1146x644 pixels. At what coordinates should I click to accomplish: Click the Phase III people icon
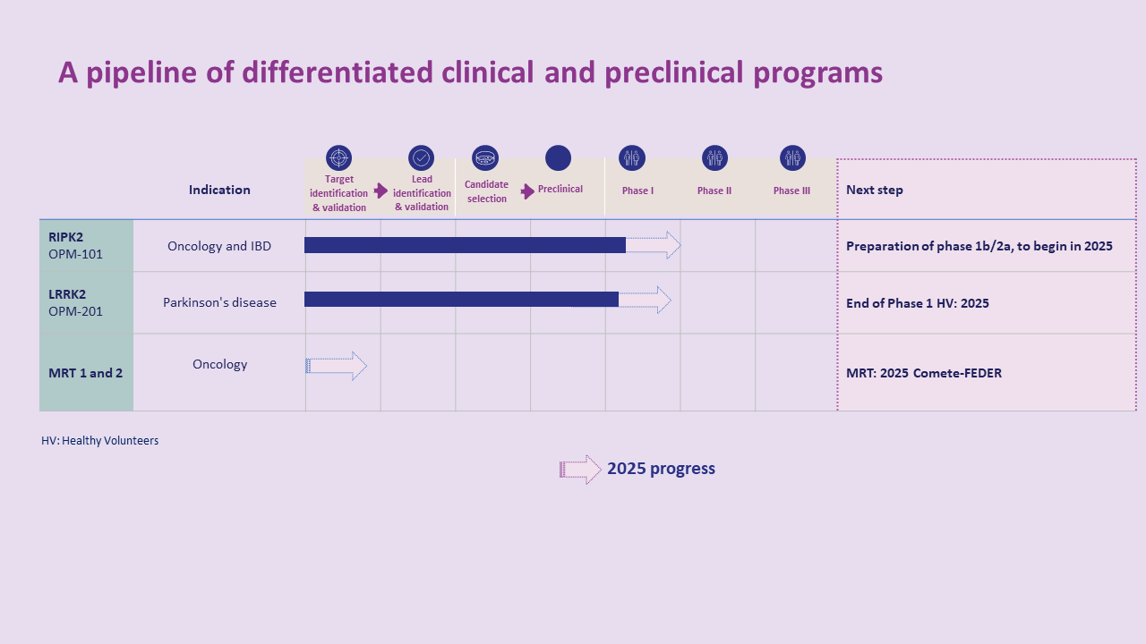pos(792,158)
